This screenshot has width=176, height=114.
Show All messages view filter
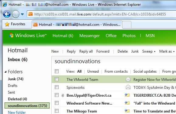[79, 71]
